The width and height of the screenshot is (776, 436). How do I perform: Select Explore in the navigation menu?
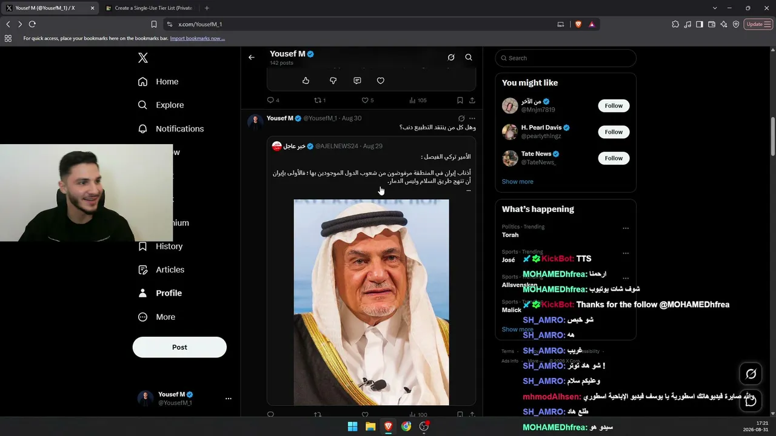click(x=170, y=105)
